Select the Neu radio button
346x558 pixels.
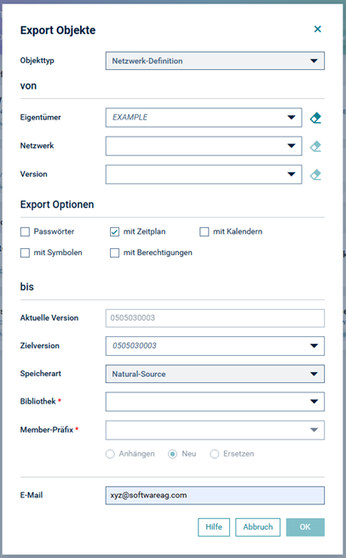[172, 454]
